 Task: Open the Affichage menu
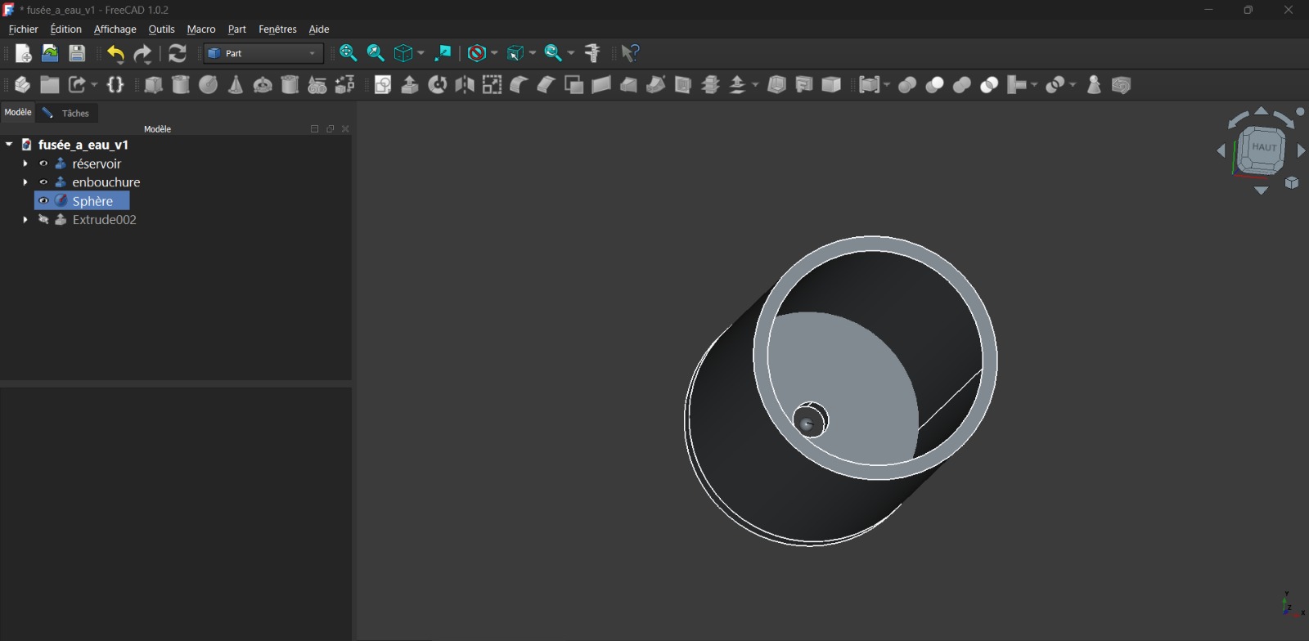coord(115,29)
